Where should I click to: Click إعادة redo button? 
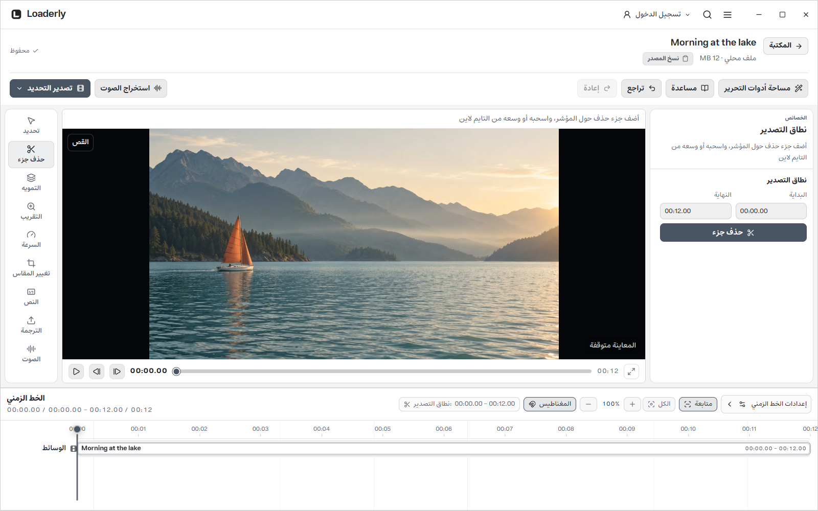[x=597, y=88]
